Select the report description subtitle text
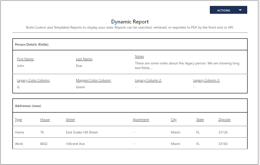This screenshot has height=165, width=260. coord(130,27)
